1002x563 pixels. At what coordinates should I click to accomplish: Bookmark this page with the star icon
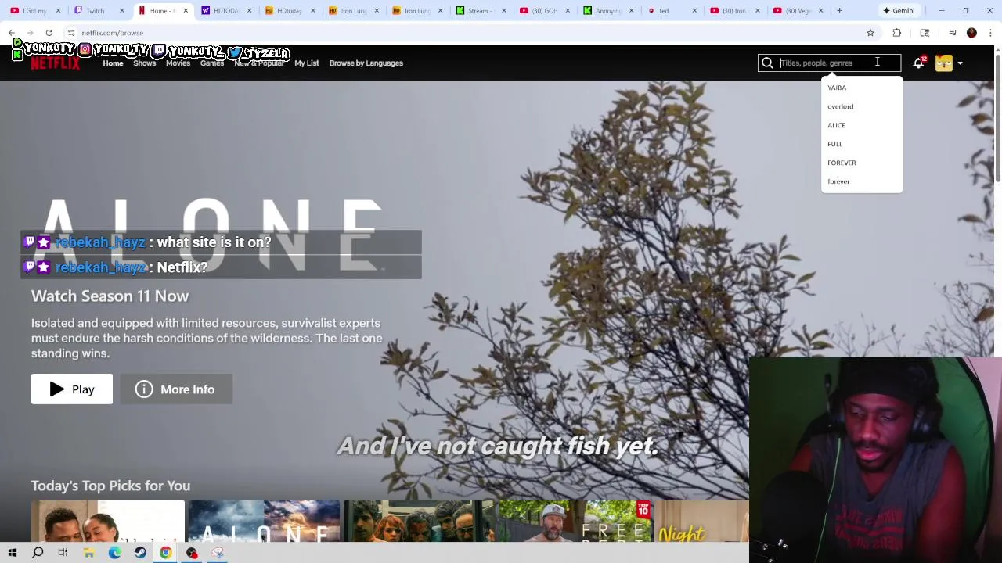coord(870,33)
